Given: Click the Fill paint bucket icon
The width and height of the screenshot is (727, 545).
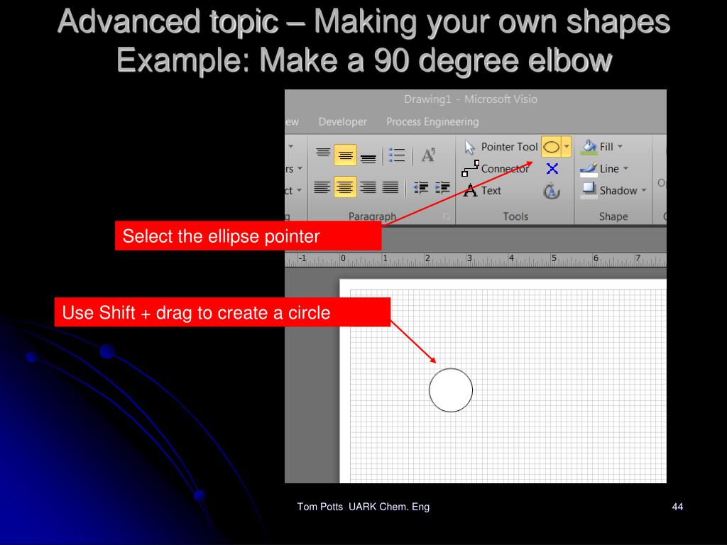Looking at the screenshot, I should (x=589, y=146).
